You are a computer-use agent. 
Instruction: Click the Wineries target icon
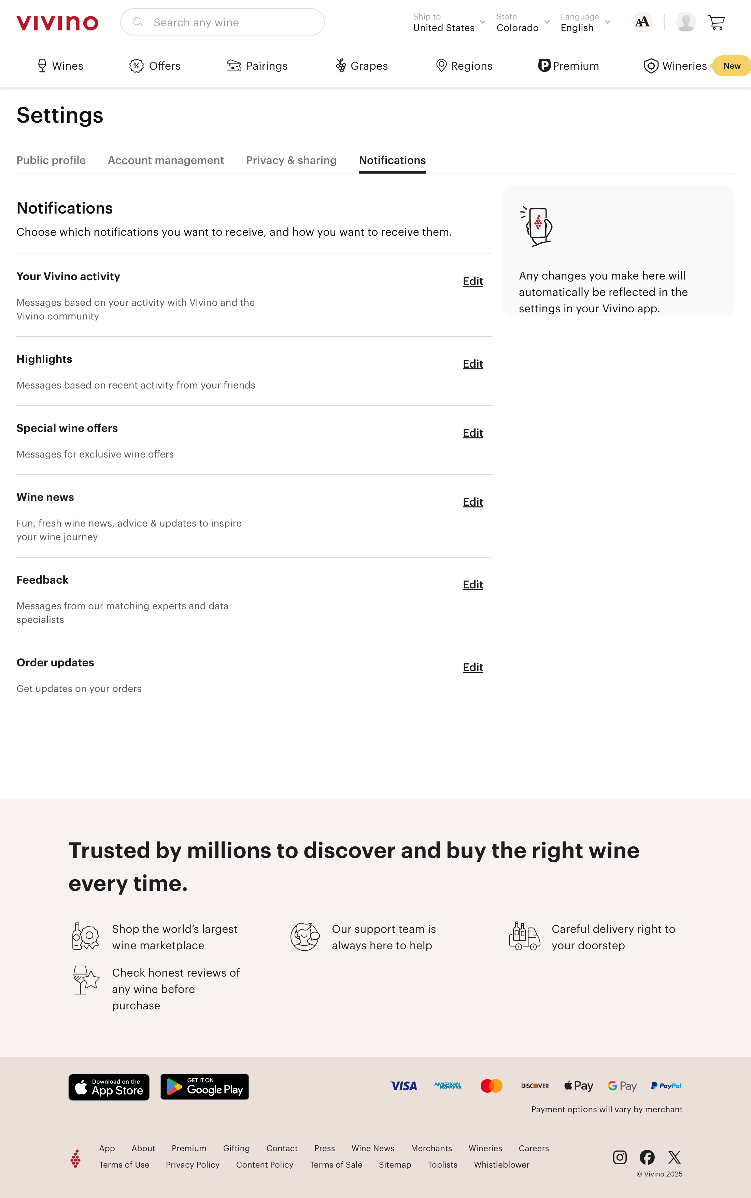click(x=651, y=65)
